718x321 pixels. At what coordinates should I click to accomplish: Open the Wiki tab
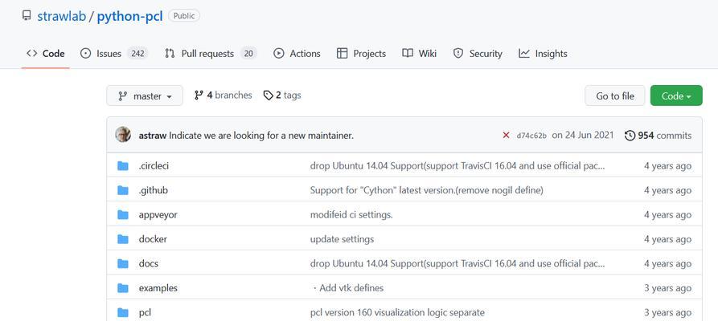419,54
